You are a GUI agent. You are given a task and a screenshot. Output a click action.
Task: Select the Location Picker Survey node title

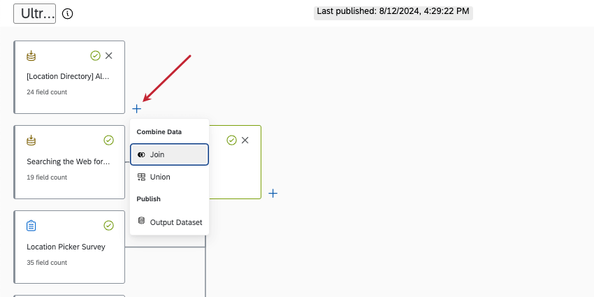[x=66, y=247]
